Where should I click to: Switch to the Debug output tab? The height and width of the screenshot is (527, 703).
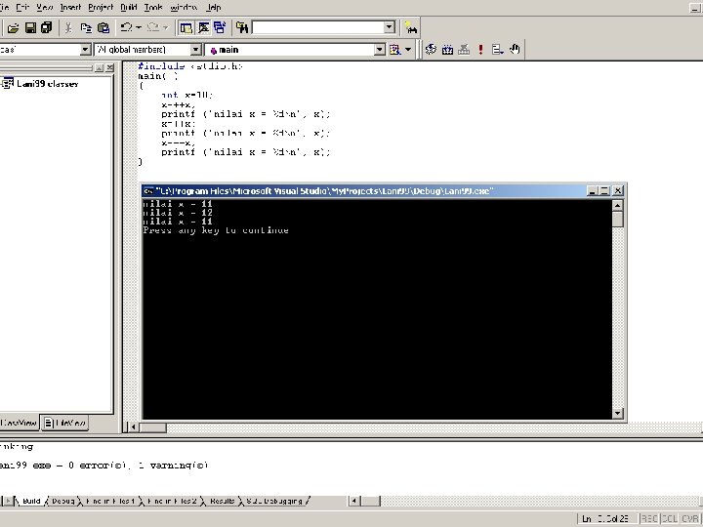click(x=63, y=501)
